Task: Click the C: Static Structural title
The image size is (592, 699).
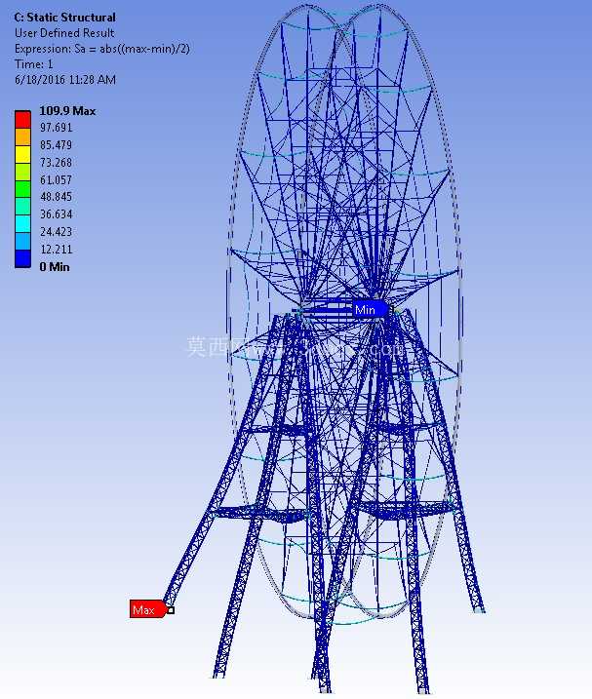Action: (x=64, y=18)
